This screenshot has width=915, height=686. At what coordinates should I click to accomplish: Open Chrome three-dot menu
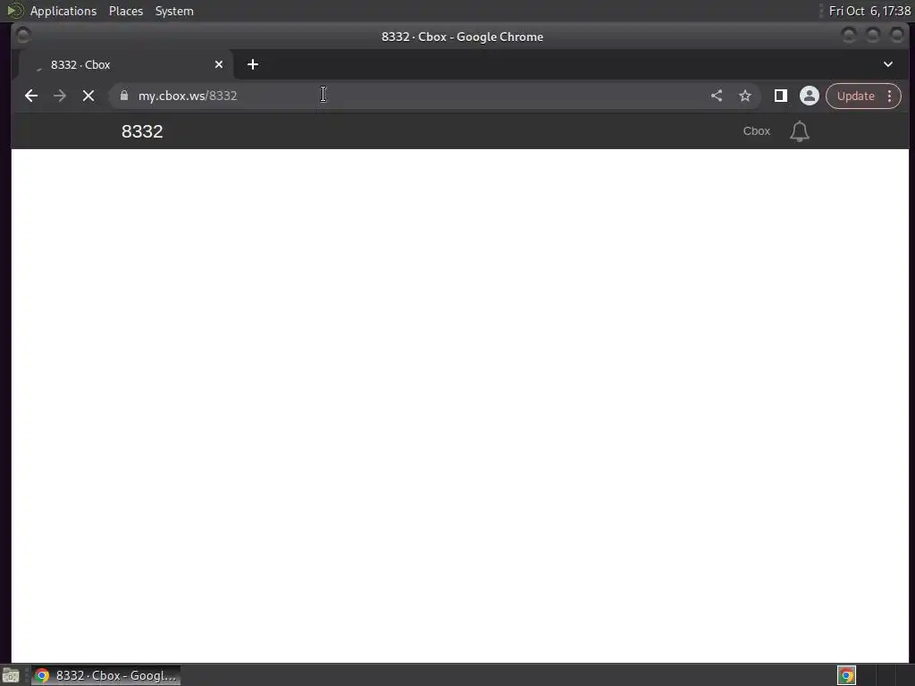[x=889, y=96]
